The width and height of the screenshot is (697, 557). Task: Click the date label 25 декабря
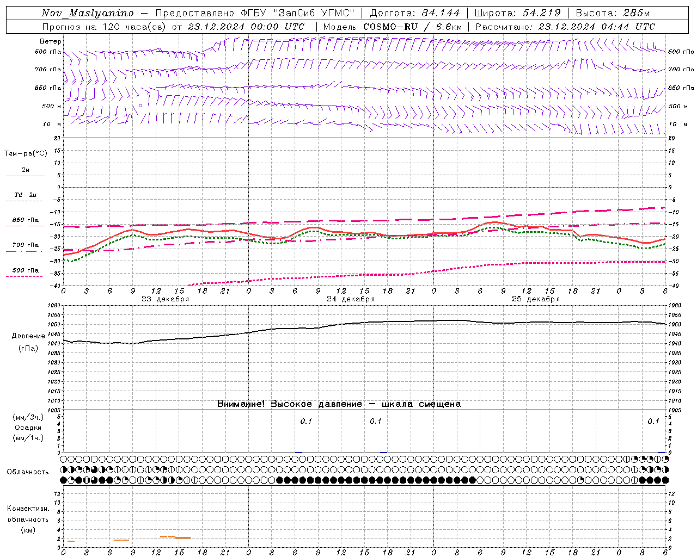[536, 299]
